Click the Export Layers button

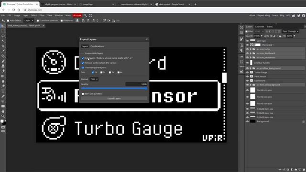tap(114, 99)
